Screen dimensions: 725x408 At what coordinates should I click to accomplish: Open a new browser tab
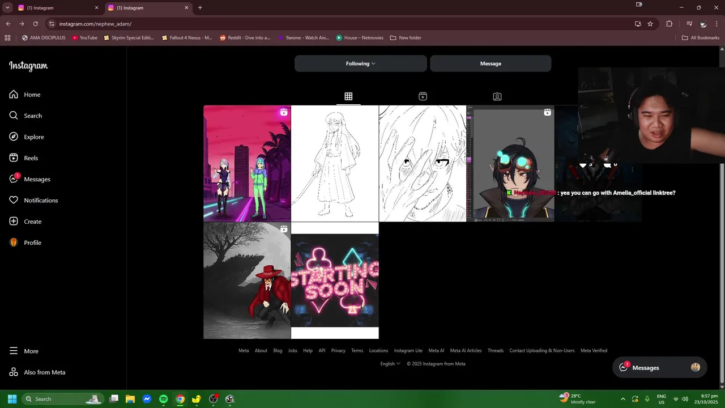coord(200,8)
